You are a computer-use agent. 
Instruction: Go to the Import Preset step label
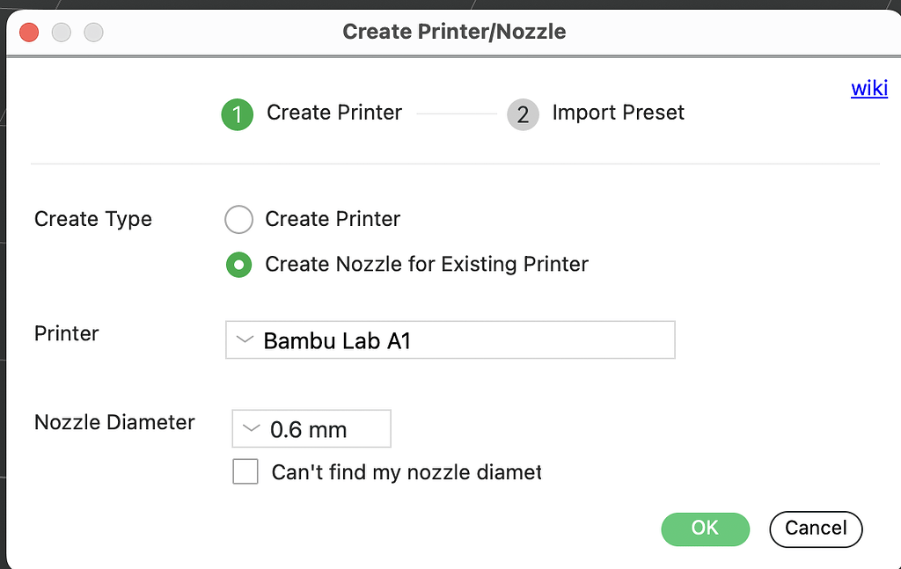pyautogui.click(x=618, y=113)
